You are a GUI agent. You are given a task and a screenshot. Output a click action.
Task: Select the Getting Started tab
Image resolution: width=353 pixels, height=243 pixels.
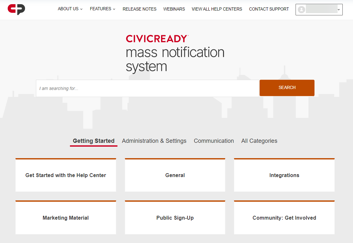(x=94, y=141)
